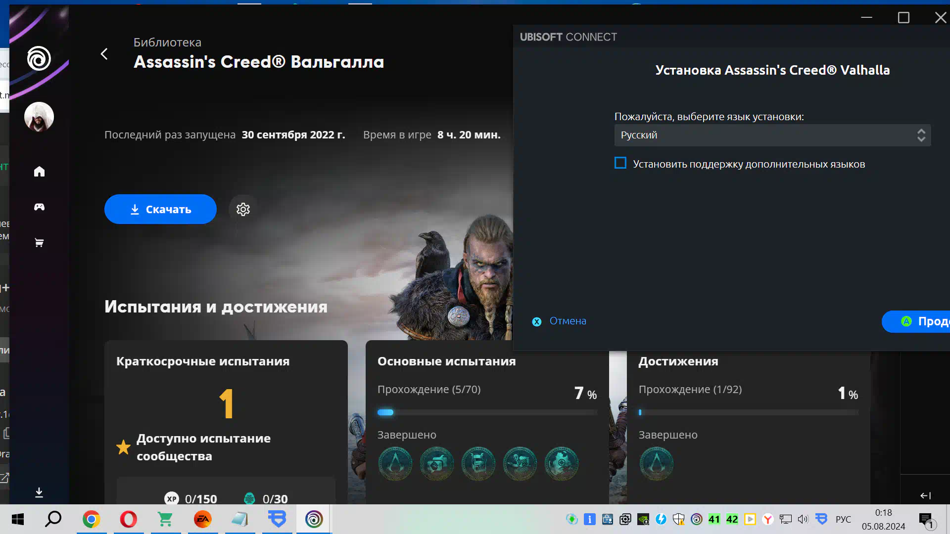Open the user profile avatar

tap(39, 117)
